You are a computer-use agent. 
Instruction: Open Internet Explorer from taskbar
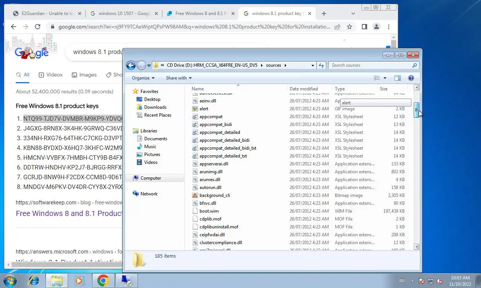coord(34,280)
